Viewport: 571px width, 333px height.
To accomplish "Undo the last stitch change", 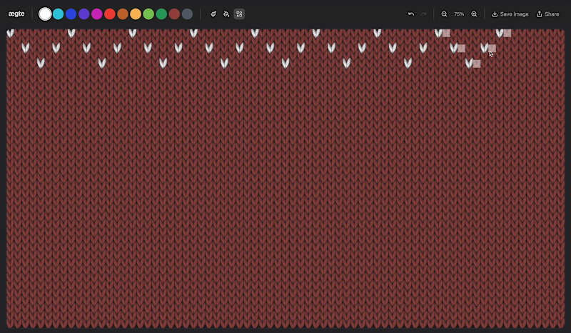I will click(411, 14).
